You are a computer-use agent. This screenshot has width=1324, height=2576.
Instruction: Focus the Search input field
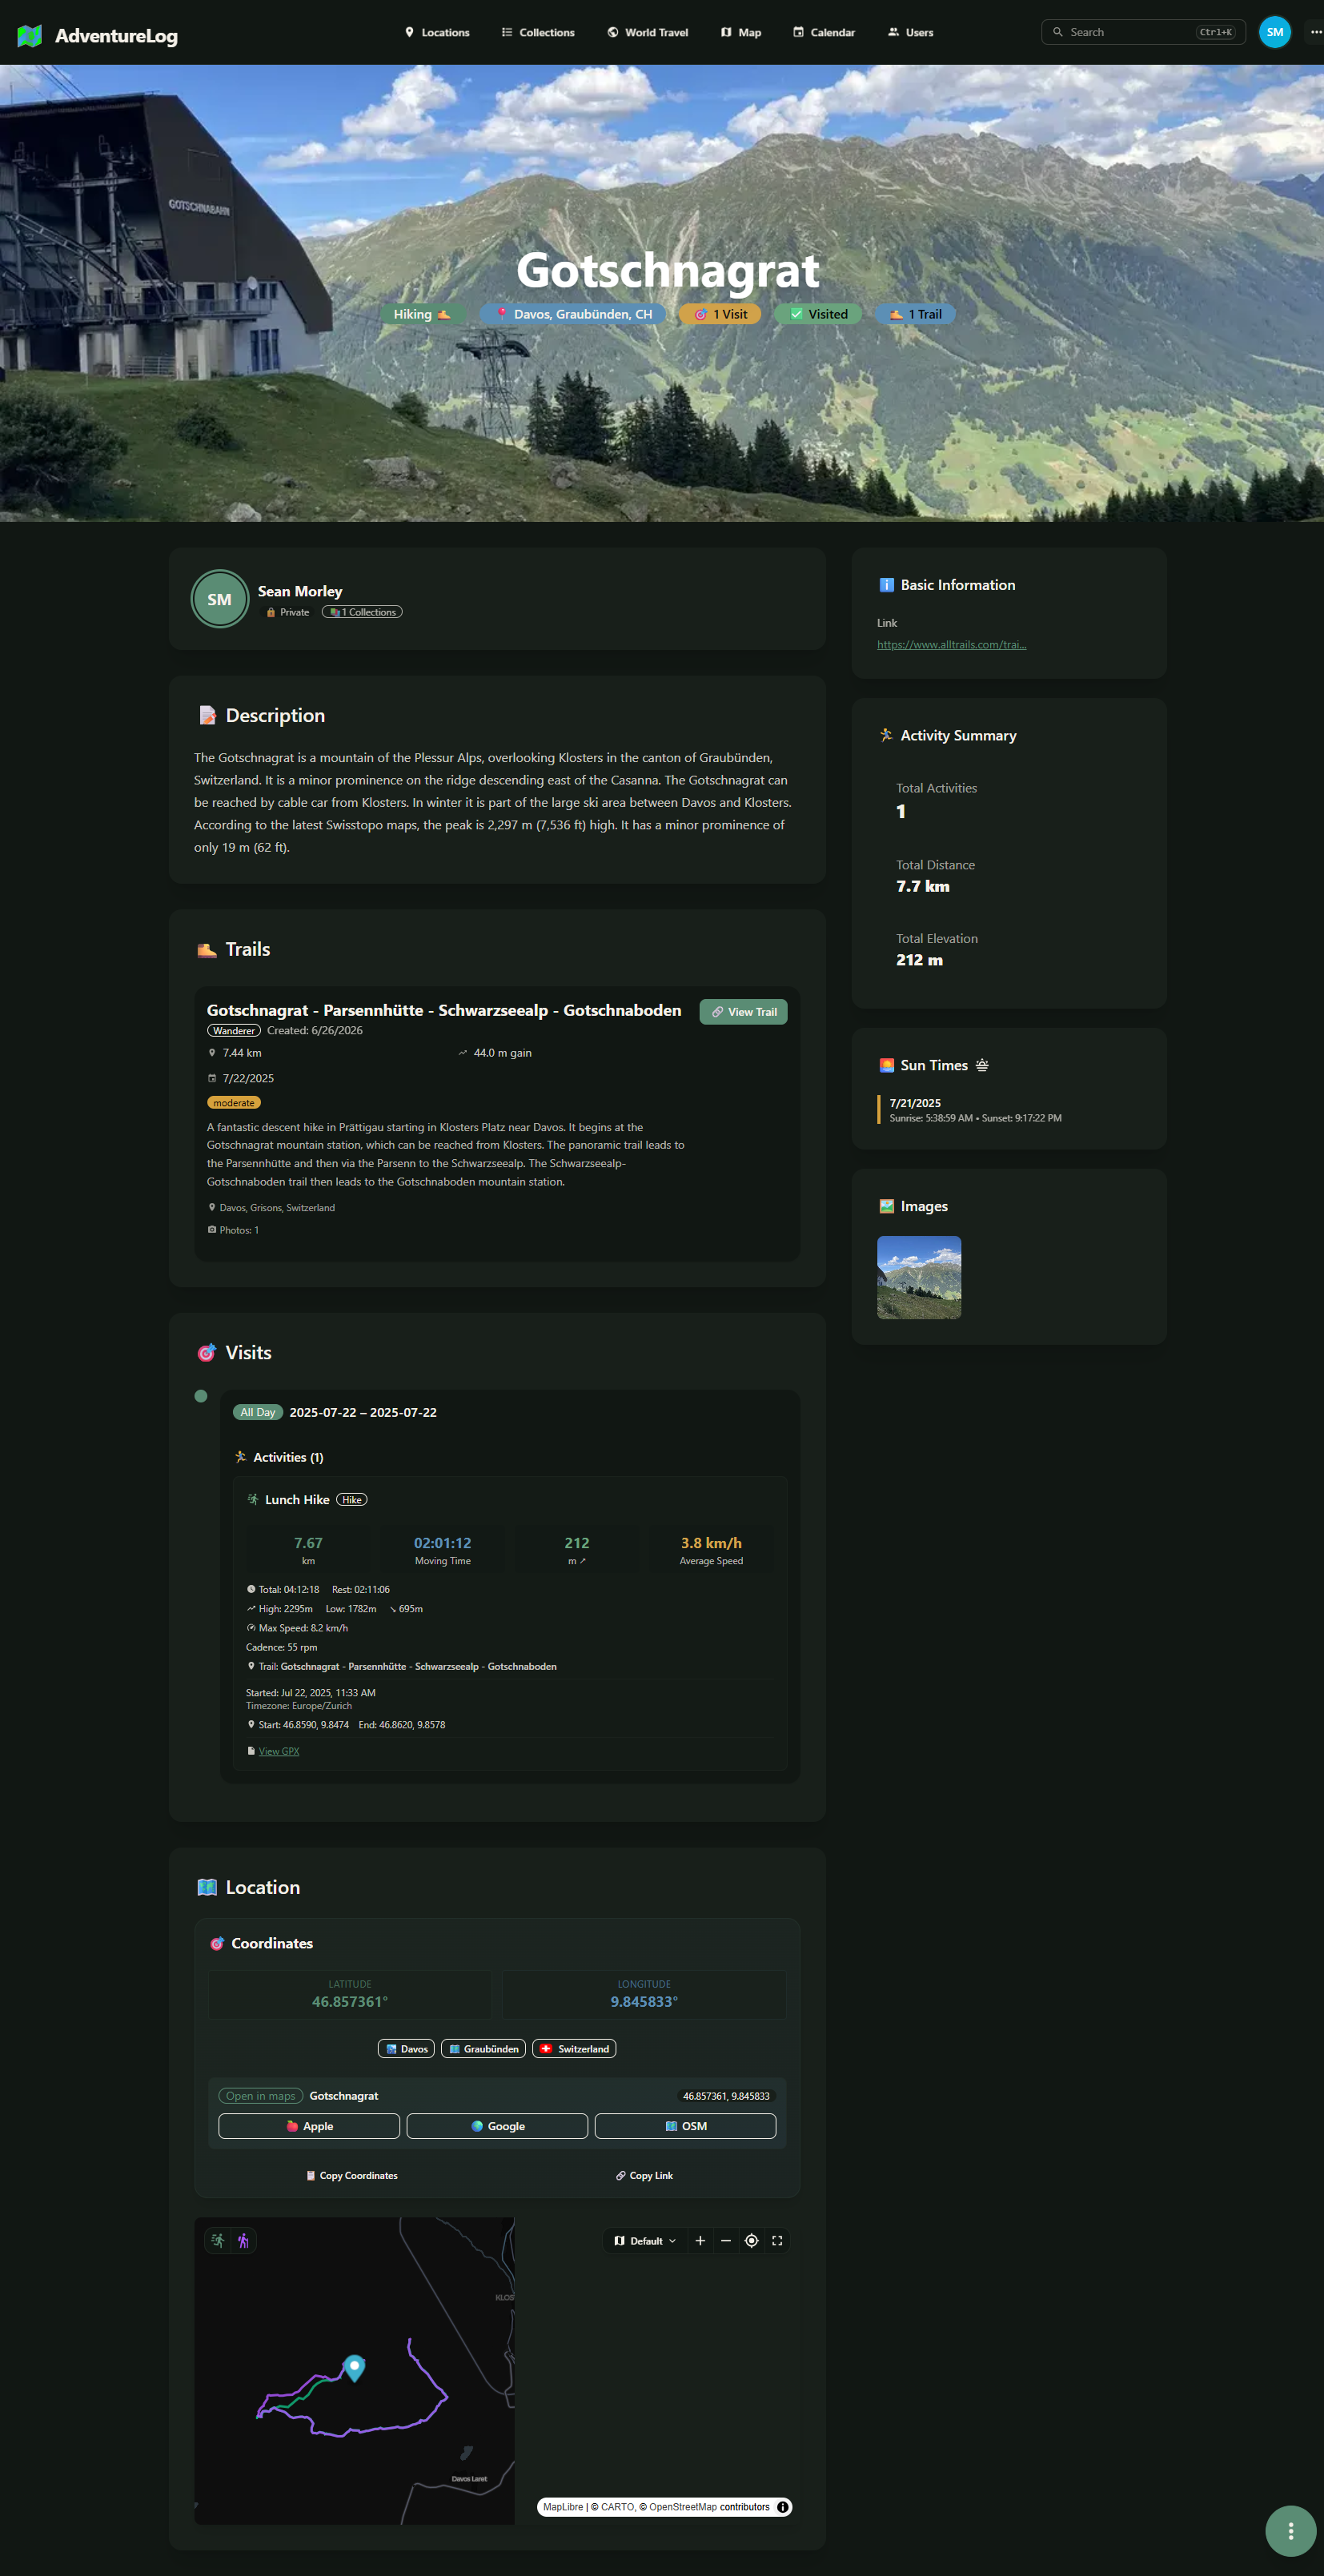[x=1143, y=32]
